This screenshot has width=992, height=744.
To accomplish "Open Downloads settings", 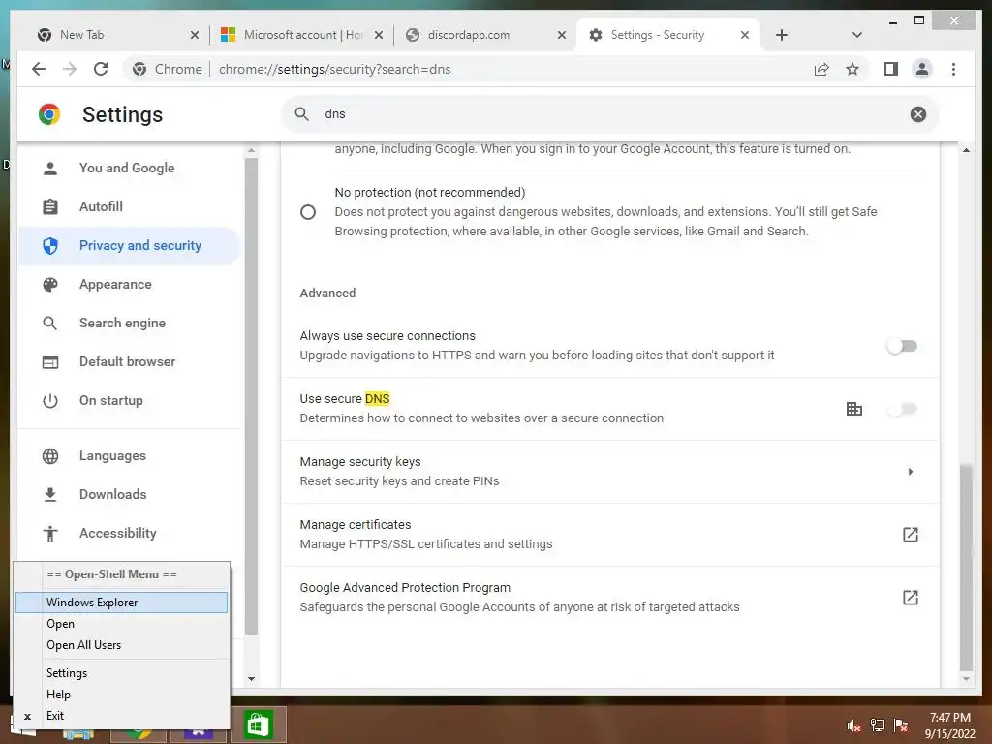I will (x=129, y=494).
